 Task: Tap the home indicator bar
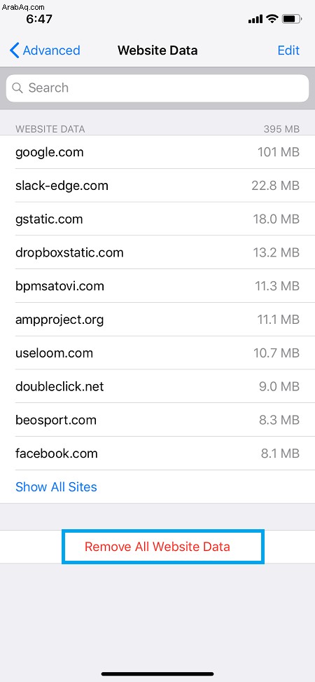click(x=157, y=674)
